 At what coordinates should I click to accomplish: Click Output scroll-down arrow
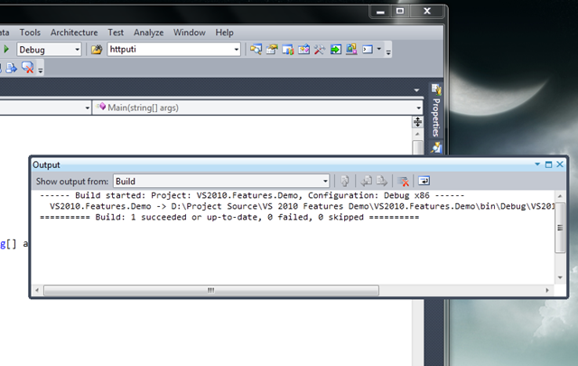[x=560, y=277]
